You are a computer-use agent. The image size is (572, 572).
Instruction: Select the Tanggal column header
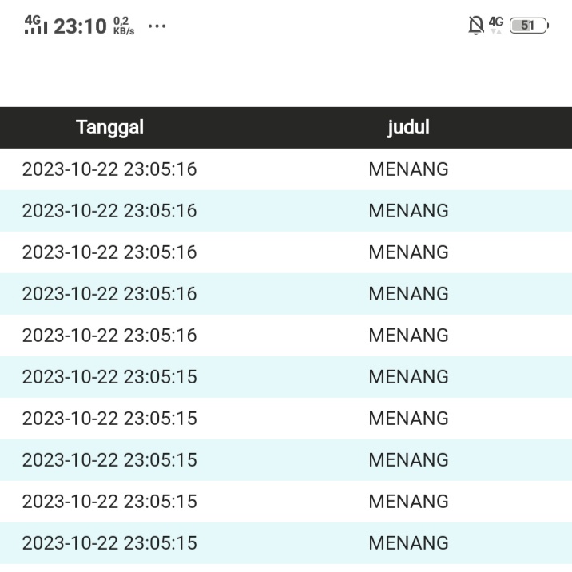click(x=109, y=128)
